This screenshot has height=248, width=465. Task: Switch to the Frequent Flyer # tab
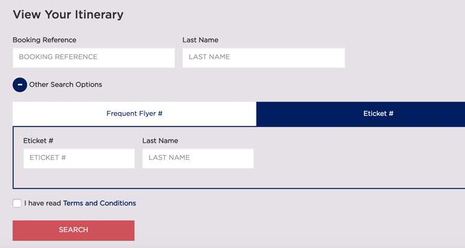[134, 114]
